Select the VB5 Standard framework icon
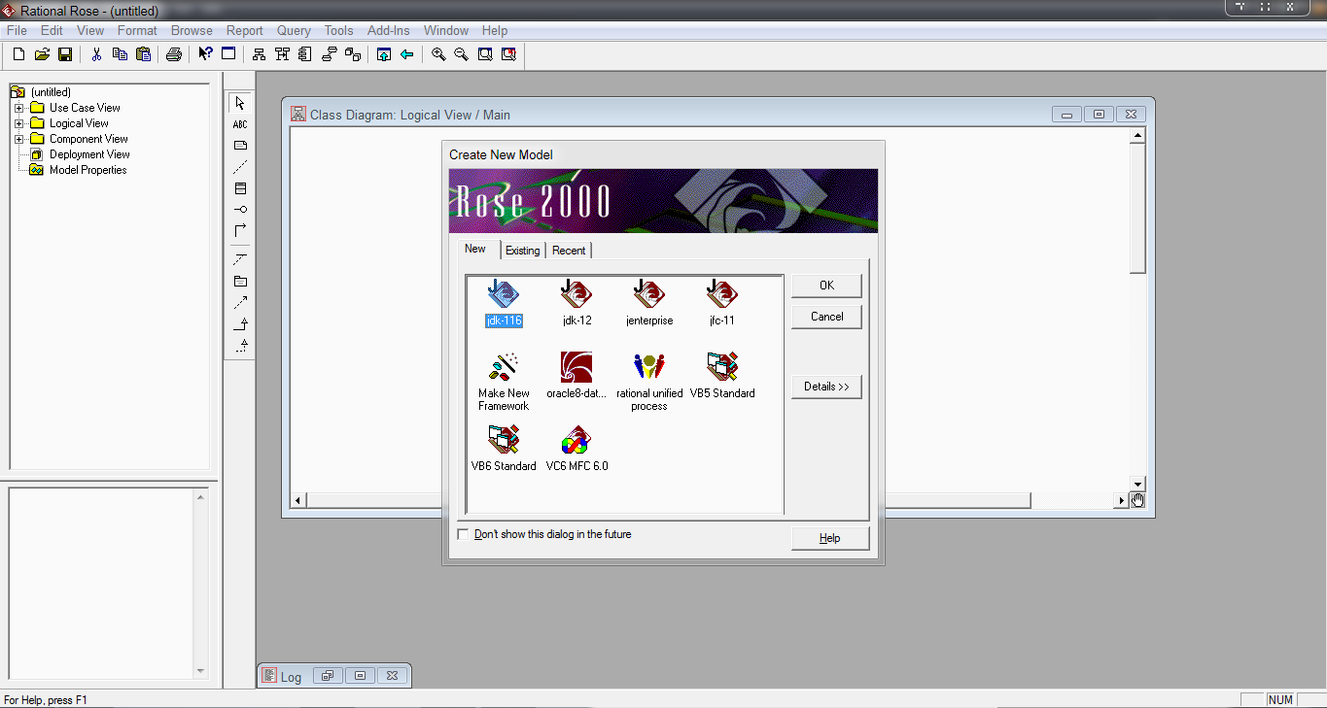This screenshot has width=1327, height=708. (722, 376)
